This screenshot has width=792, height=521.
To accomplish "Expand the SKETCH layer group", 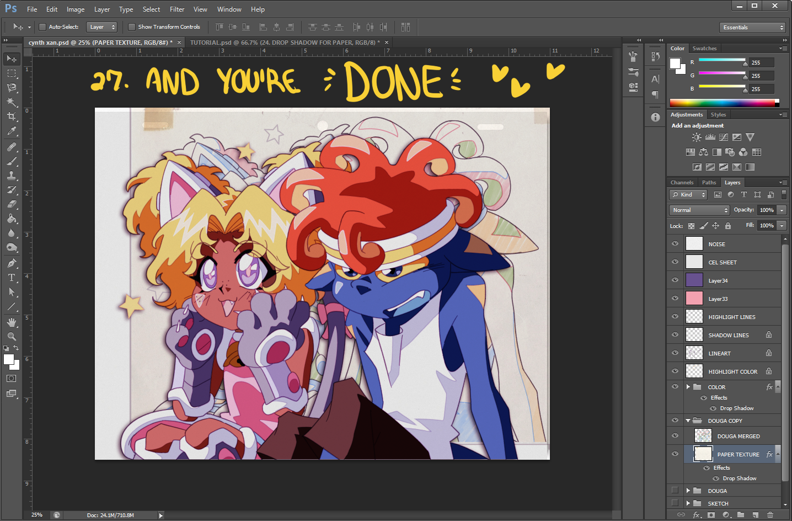I will point(688,503).
